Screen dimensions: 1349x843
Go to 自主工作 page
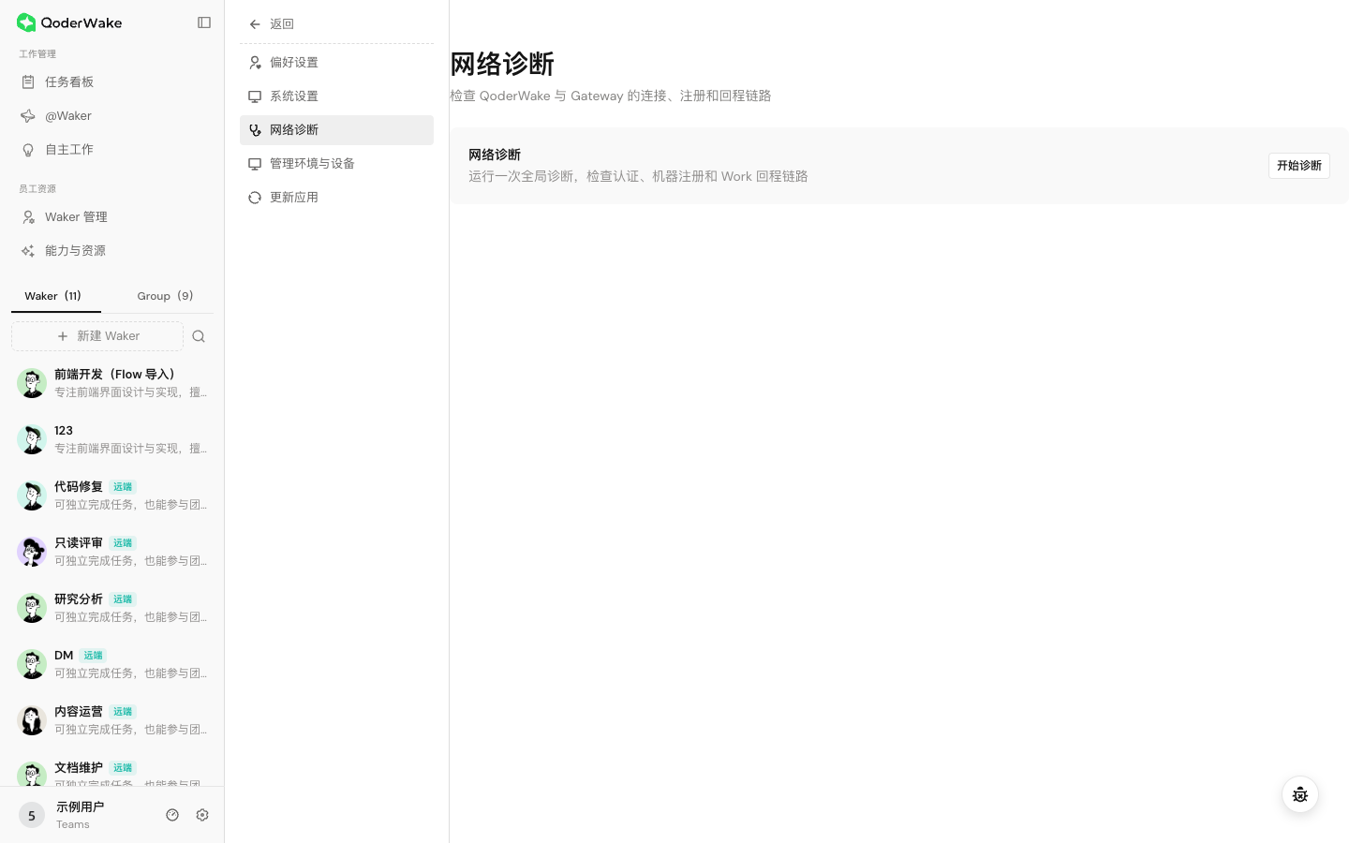tap(112, 150)
